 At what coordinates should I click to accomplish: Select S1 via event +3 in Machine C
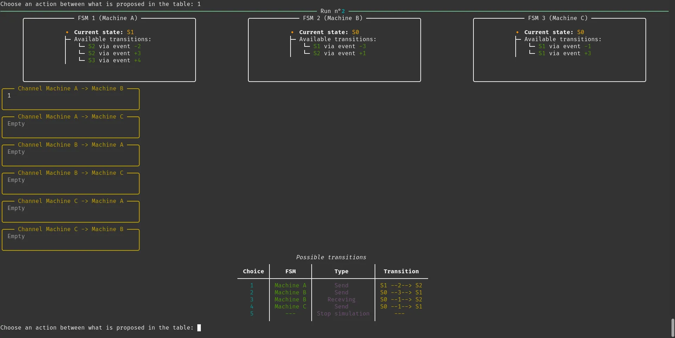coord(565,53)
